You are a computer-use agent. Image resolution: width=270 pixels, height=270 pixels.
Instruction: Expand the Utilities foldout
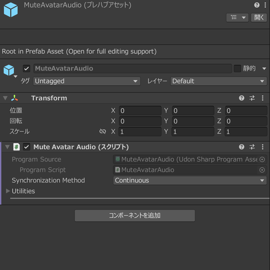pyautogui.click(x=7, y=191)
